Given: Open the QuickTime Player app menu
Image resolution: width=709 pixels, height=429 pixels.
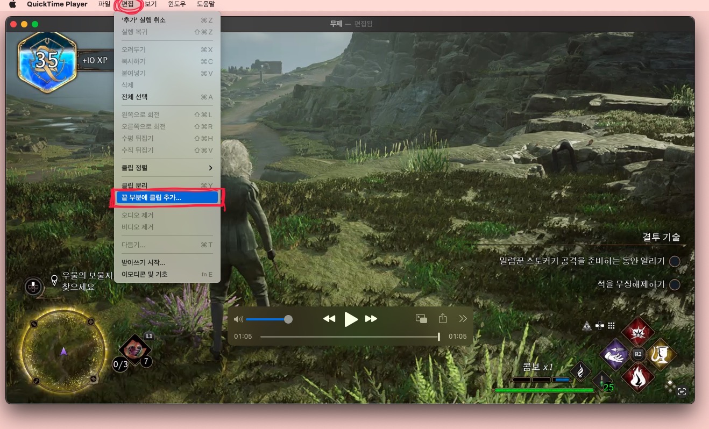Looking at the screenshot, I should [x=57, y=4].
